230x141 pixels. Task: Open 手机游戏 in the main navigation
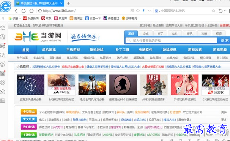coord(73,50)
